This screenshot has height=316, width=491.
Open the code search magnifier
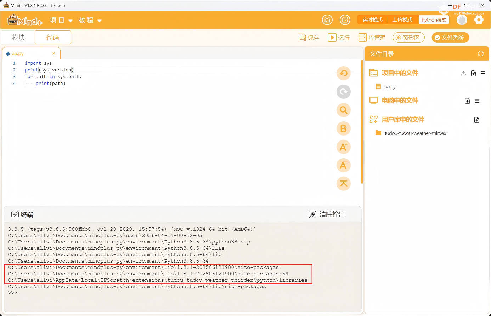pos(343,110)
